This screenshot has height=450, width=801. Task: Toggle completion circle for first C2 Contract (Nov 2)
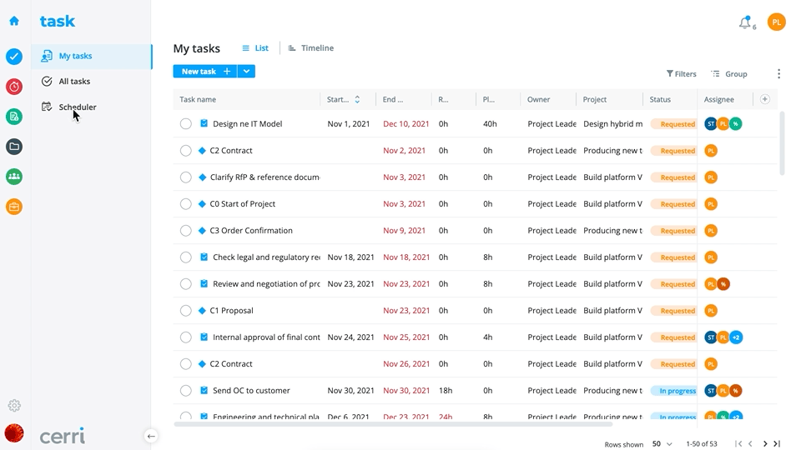186,151
